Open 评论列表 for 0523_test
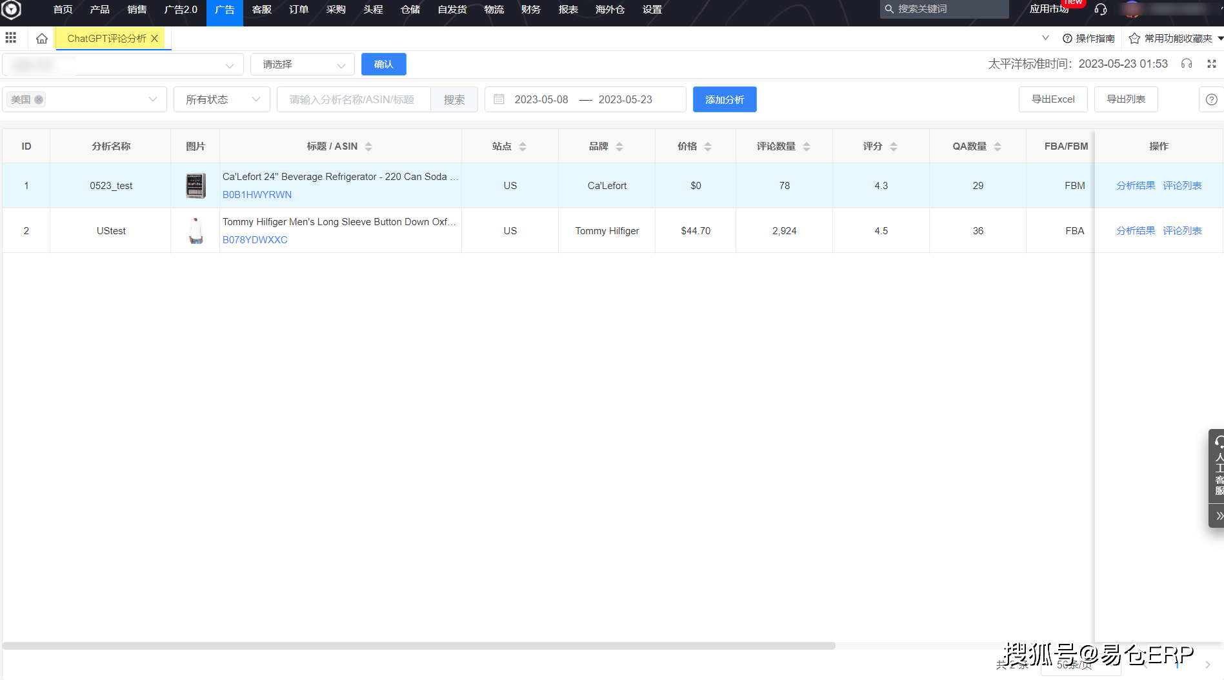The image size is (1224, 680). click(1182, 186)
